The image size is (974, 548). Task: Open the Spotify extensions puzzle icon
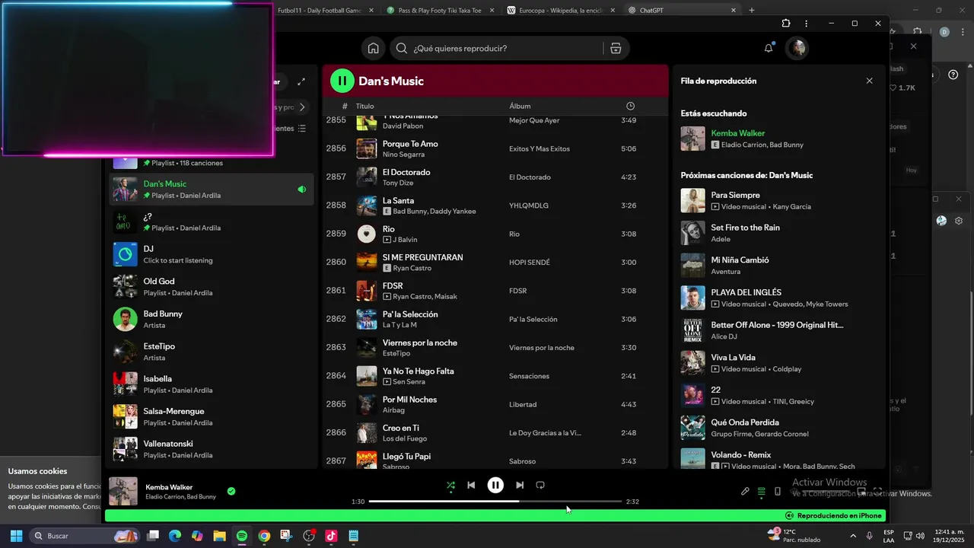(x=786, y=24)
